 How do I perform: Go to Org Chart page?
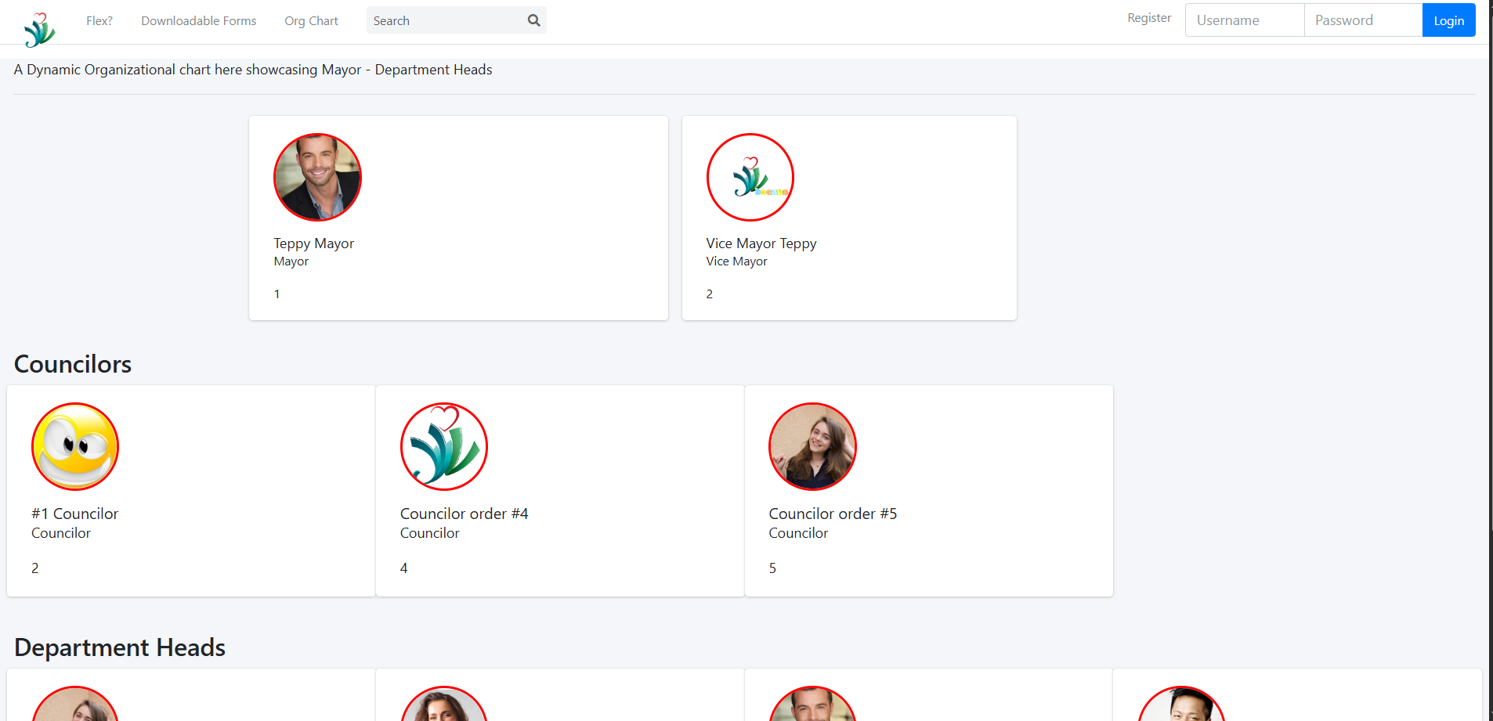coord(311,21)
